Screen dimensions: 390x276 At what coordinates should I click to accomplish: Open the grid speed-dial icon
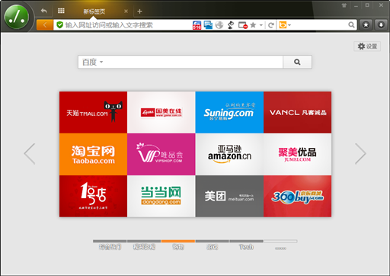coord(61,11)
